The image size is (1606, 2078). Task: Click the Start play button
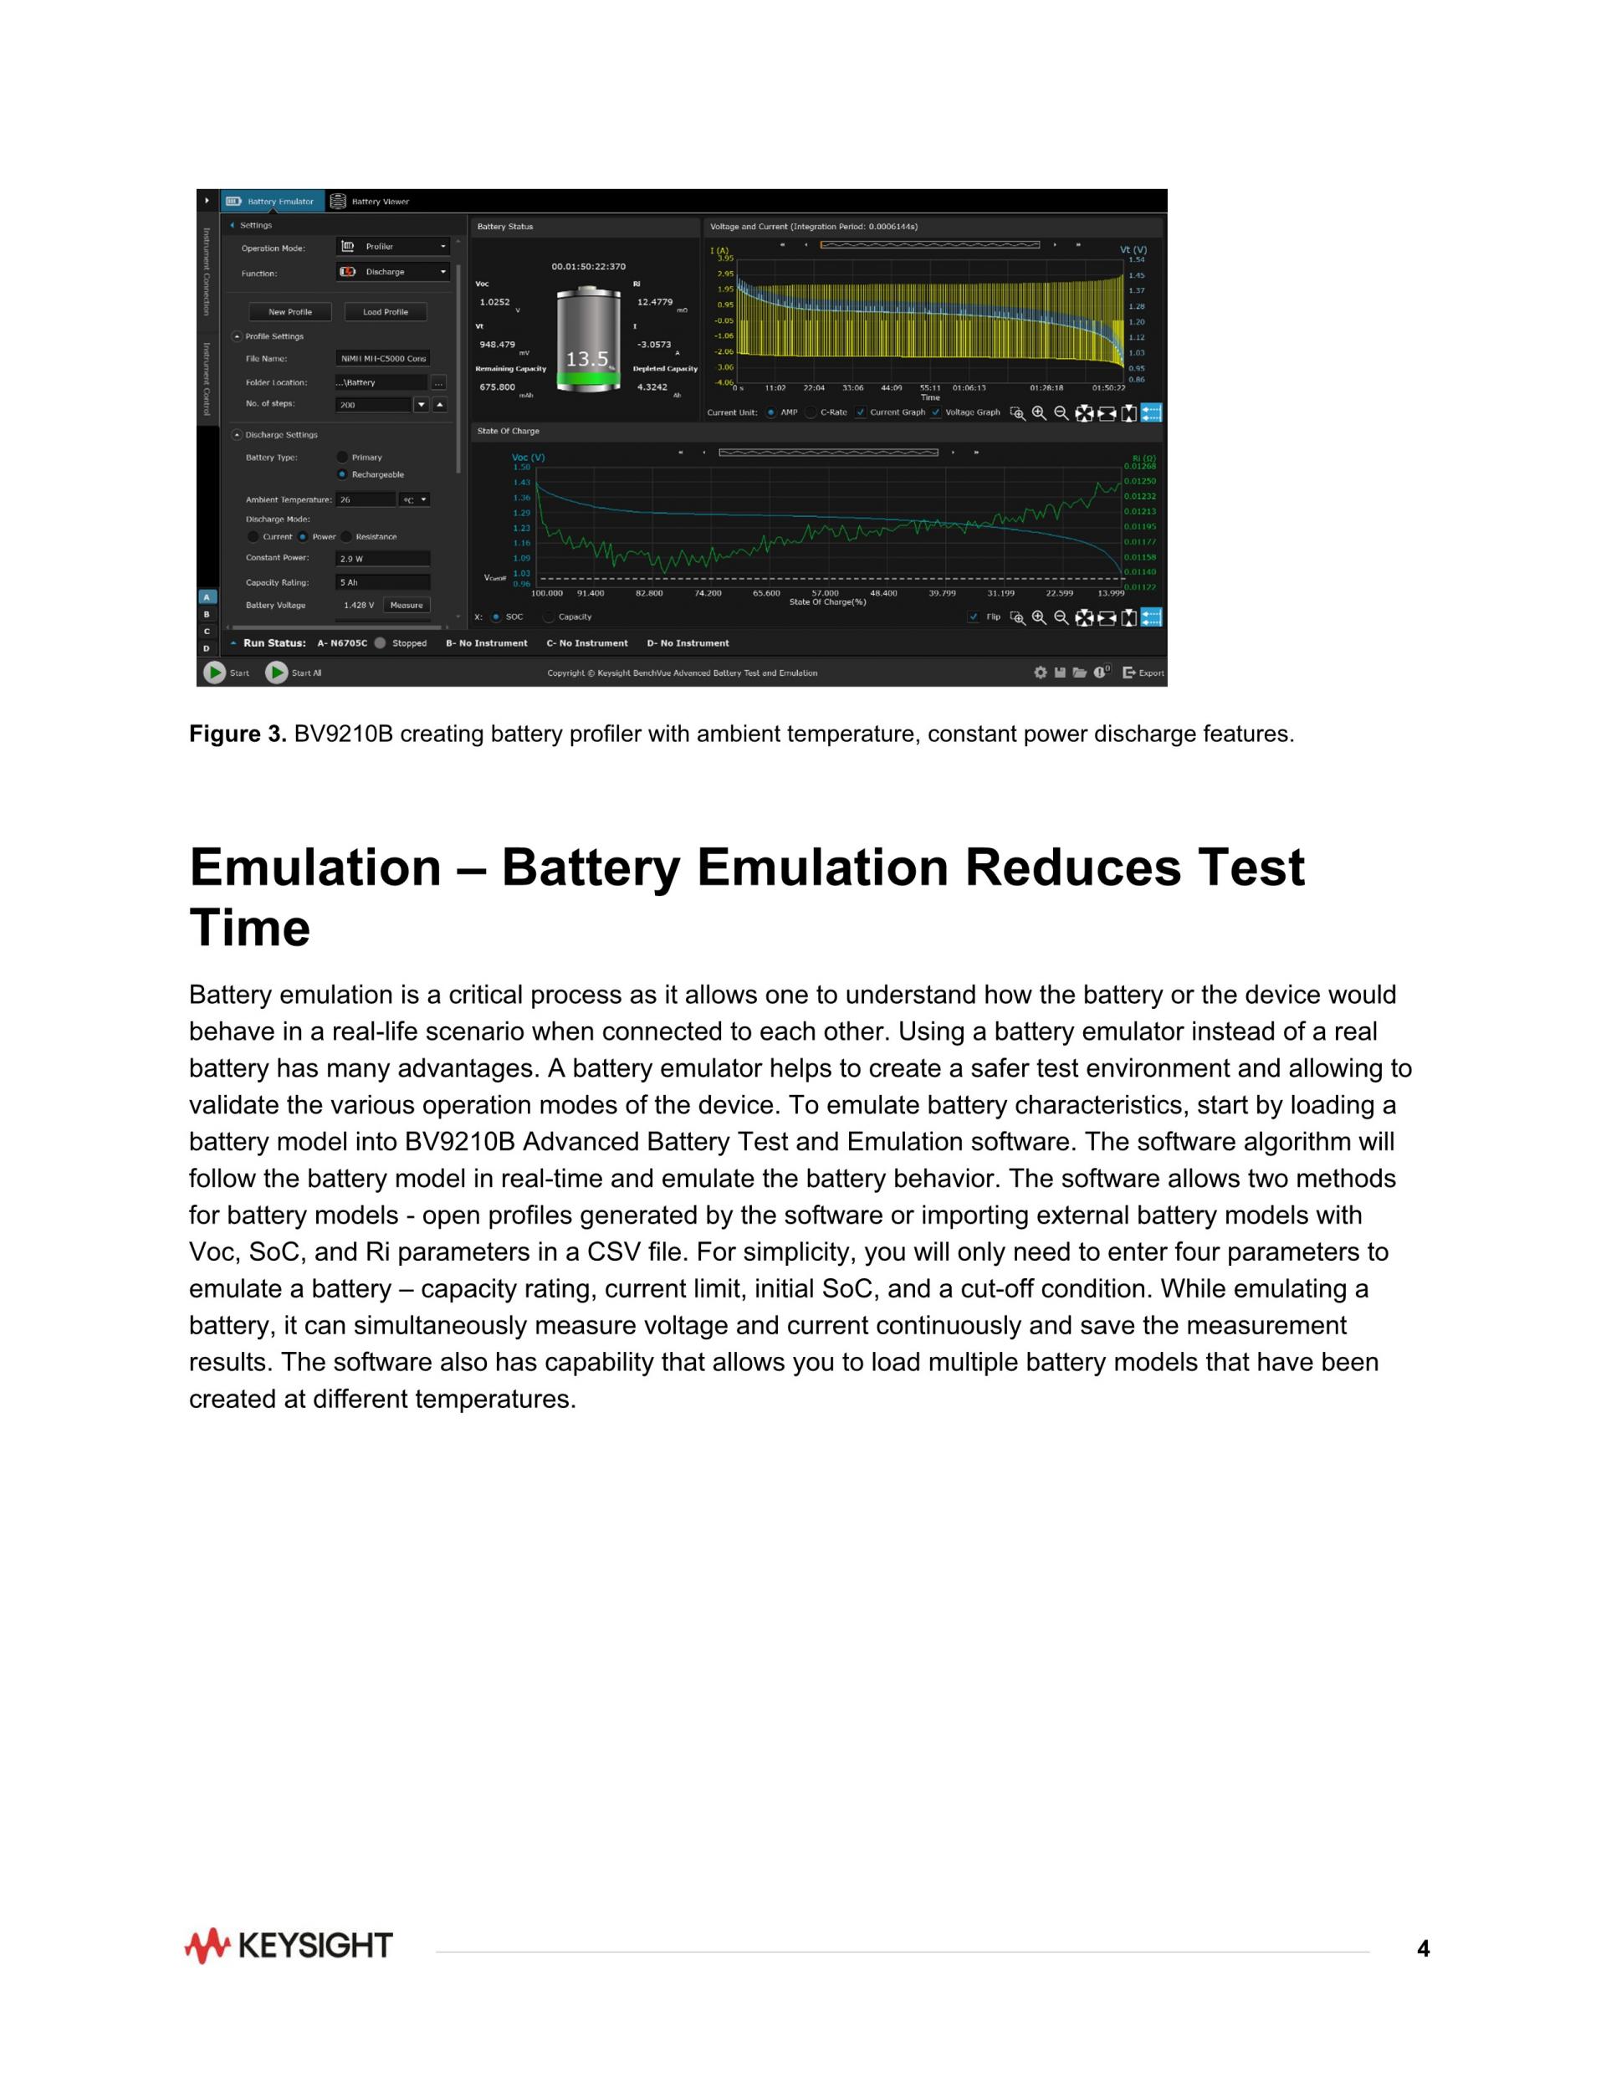(215, 673)
